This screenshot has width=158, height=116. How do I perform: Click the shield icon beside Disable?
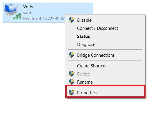71,20
